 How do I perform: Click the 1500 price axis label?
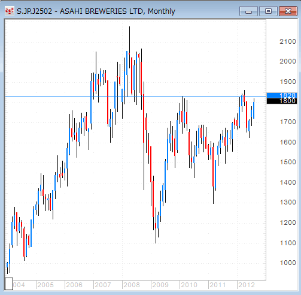(288, 162)
